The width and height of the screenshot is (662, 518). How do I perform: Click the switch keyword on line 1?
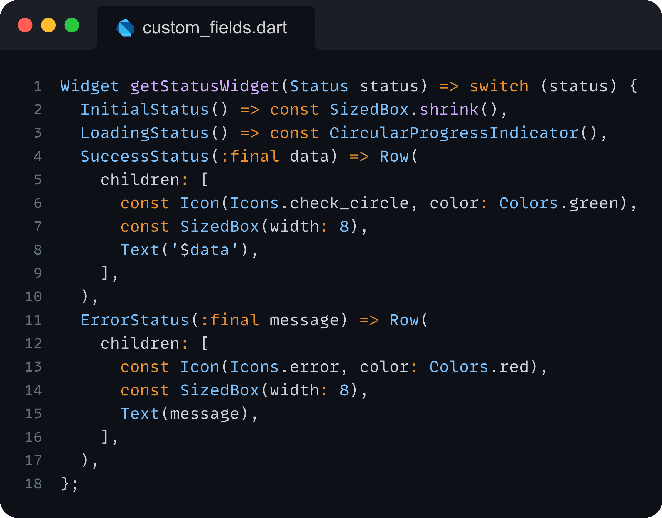pyautogui.click(x=499, y=86)
